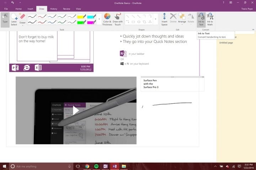Select the triangle shape
The height and width of the screenshot is (170, 256).
[x=150, y=22]
